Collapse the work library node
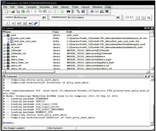This screenshot has width=156, height=131. pos(4,35)
